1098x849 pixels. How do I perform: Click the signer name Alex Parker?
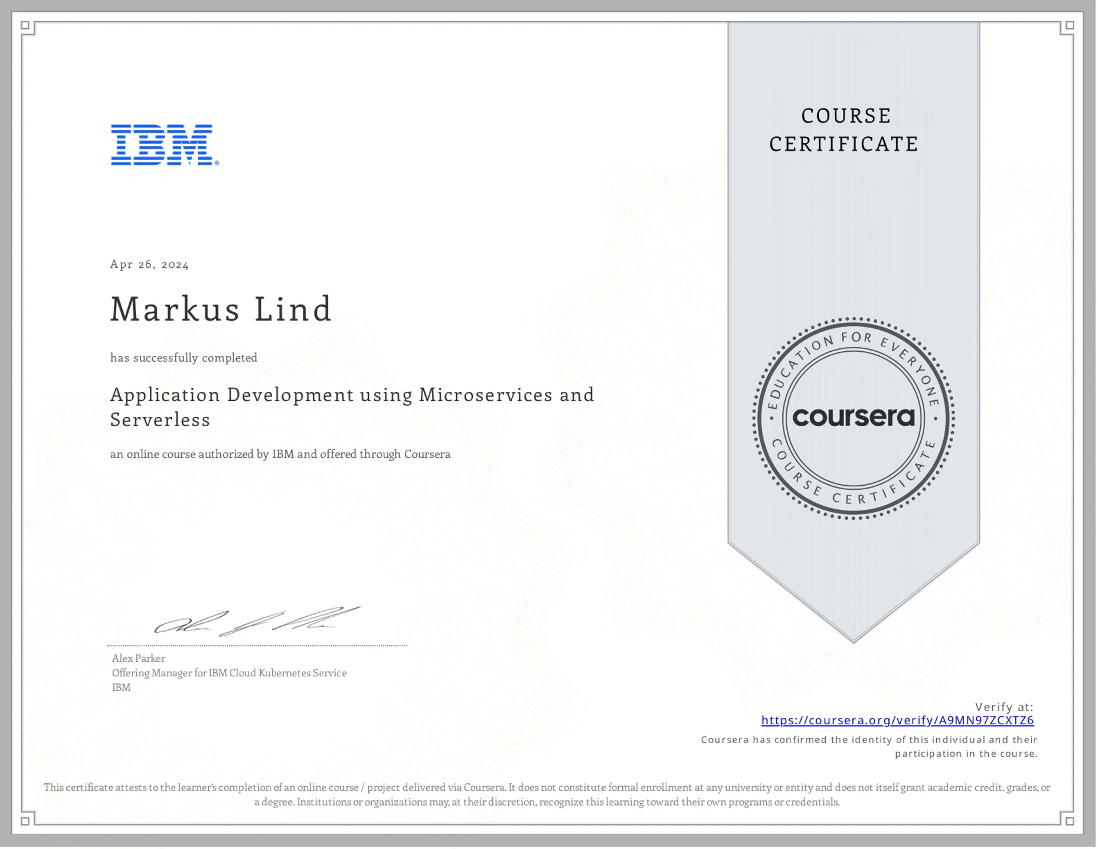pyautogui.click(x=139, y=659)
